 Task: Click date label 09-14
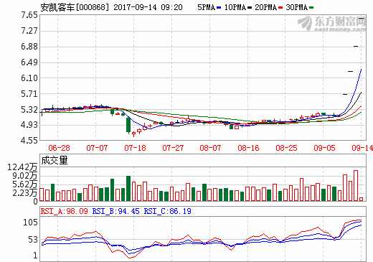coord(362,148)
